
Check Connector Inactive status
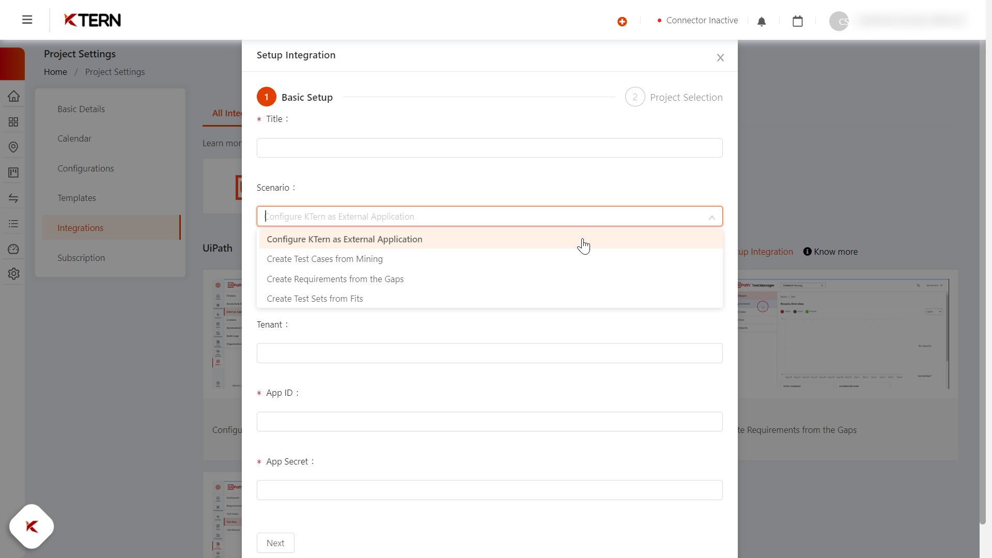point(697,20)
